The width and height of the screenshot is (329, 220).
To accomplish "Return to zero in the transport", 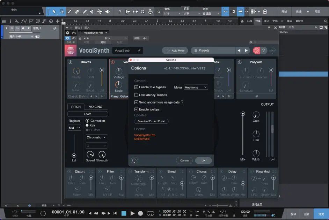I will pos(115,213).
